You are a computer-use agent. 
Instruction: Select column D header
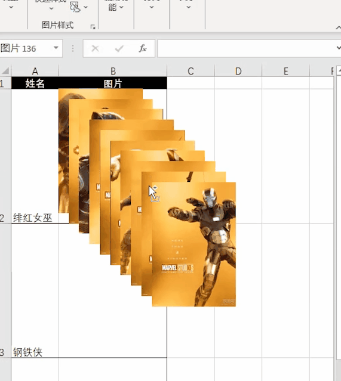click(x=238, y=71)
